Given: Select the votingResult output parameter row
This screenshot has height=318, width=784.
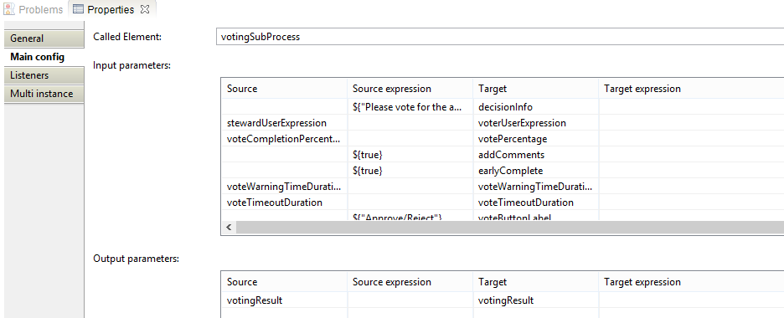Looking at the screenshot, I should tap(502, 300).
